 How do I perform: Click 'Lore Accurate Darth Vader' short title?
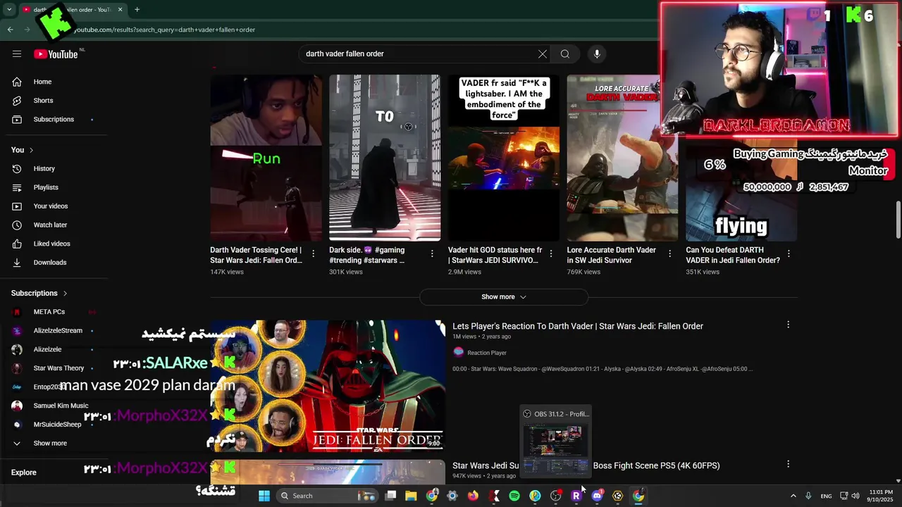pyautogui.click(x=612, y=255)
